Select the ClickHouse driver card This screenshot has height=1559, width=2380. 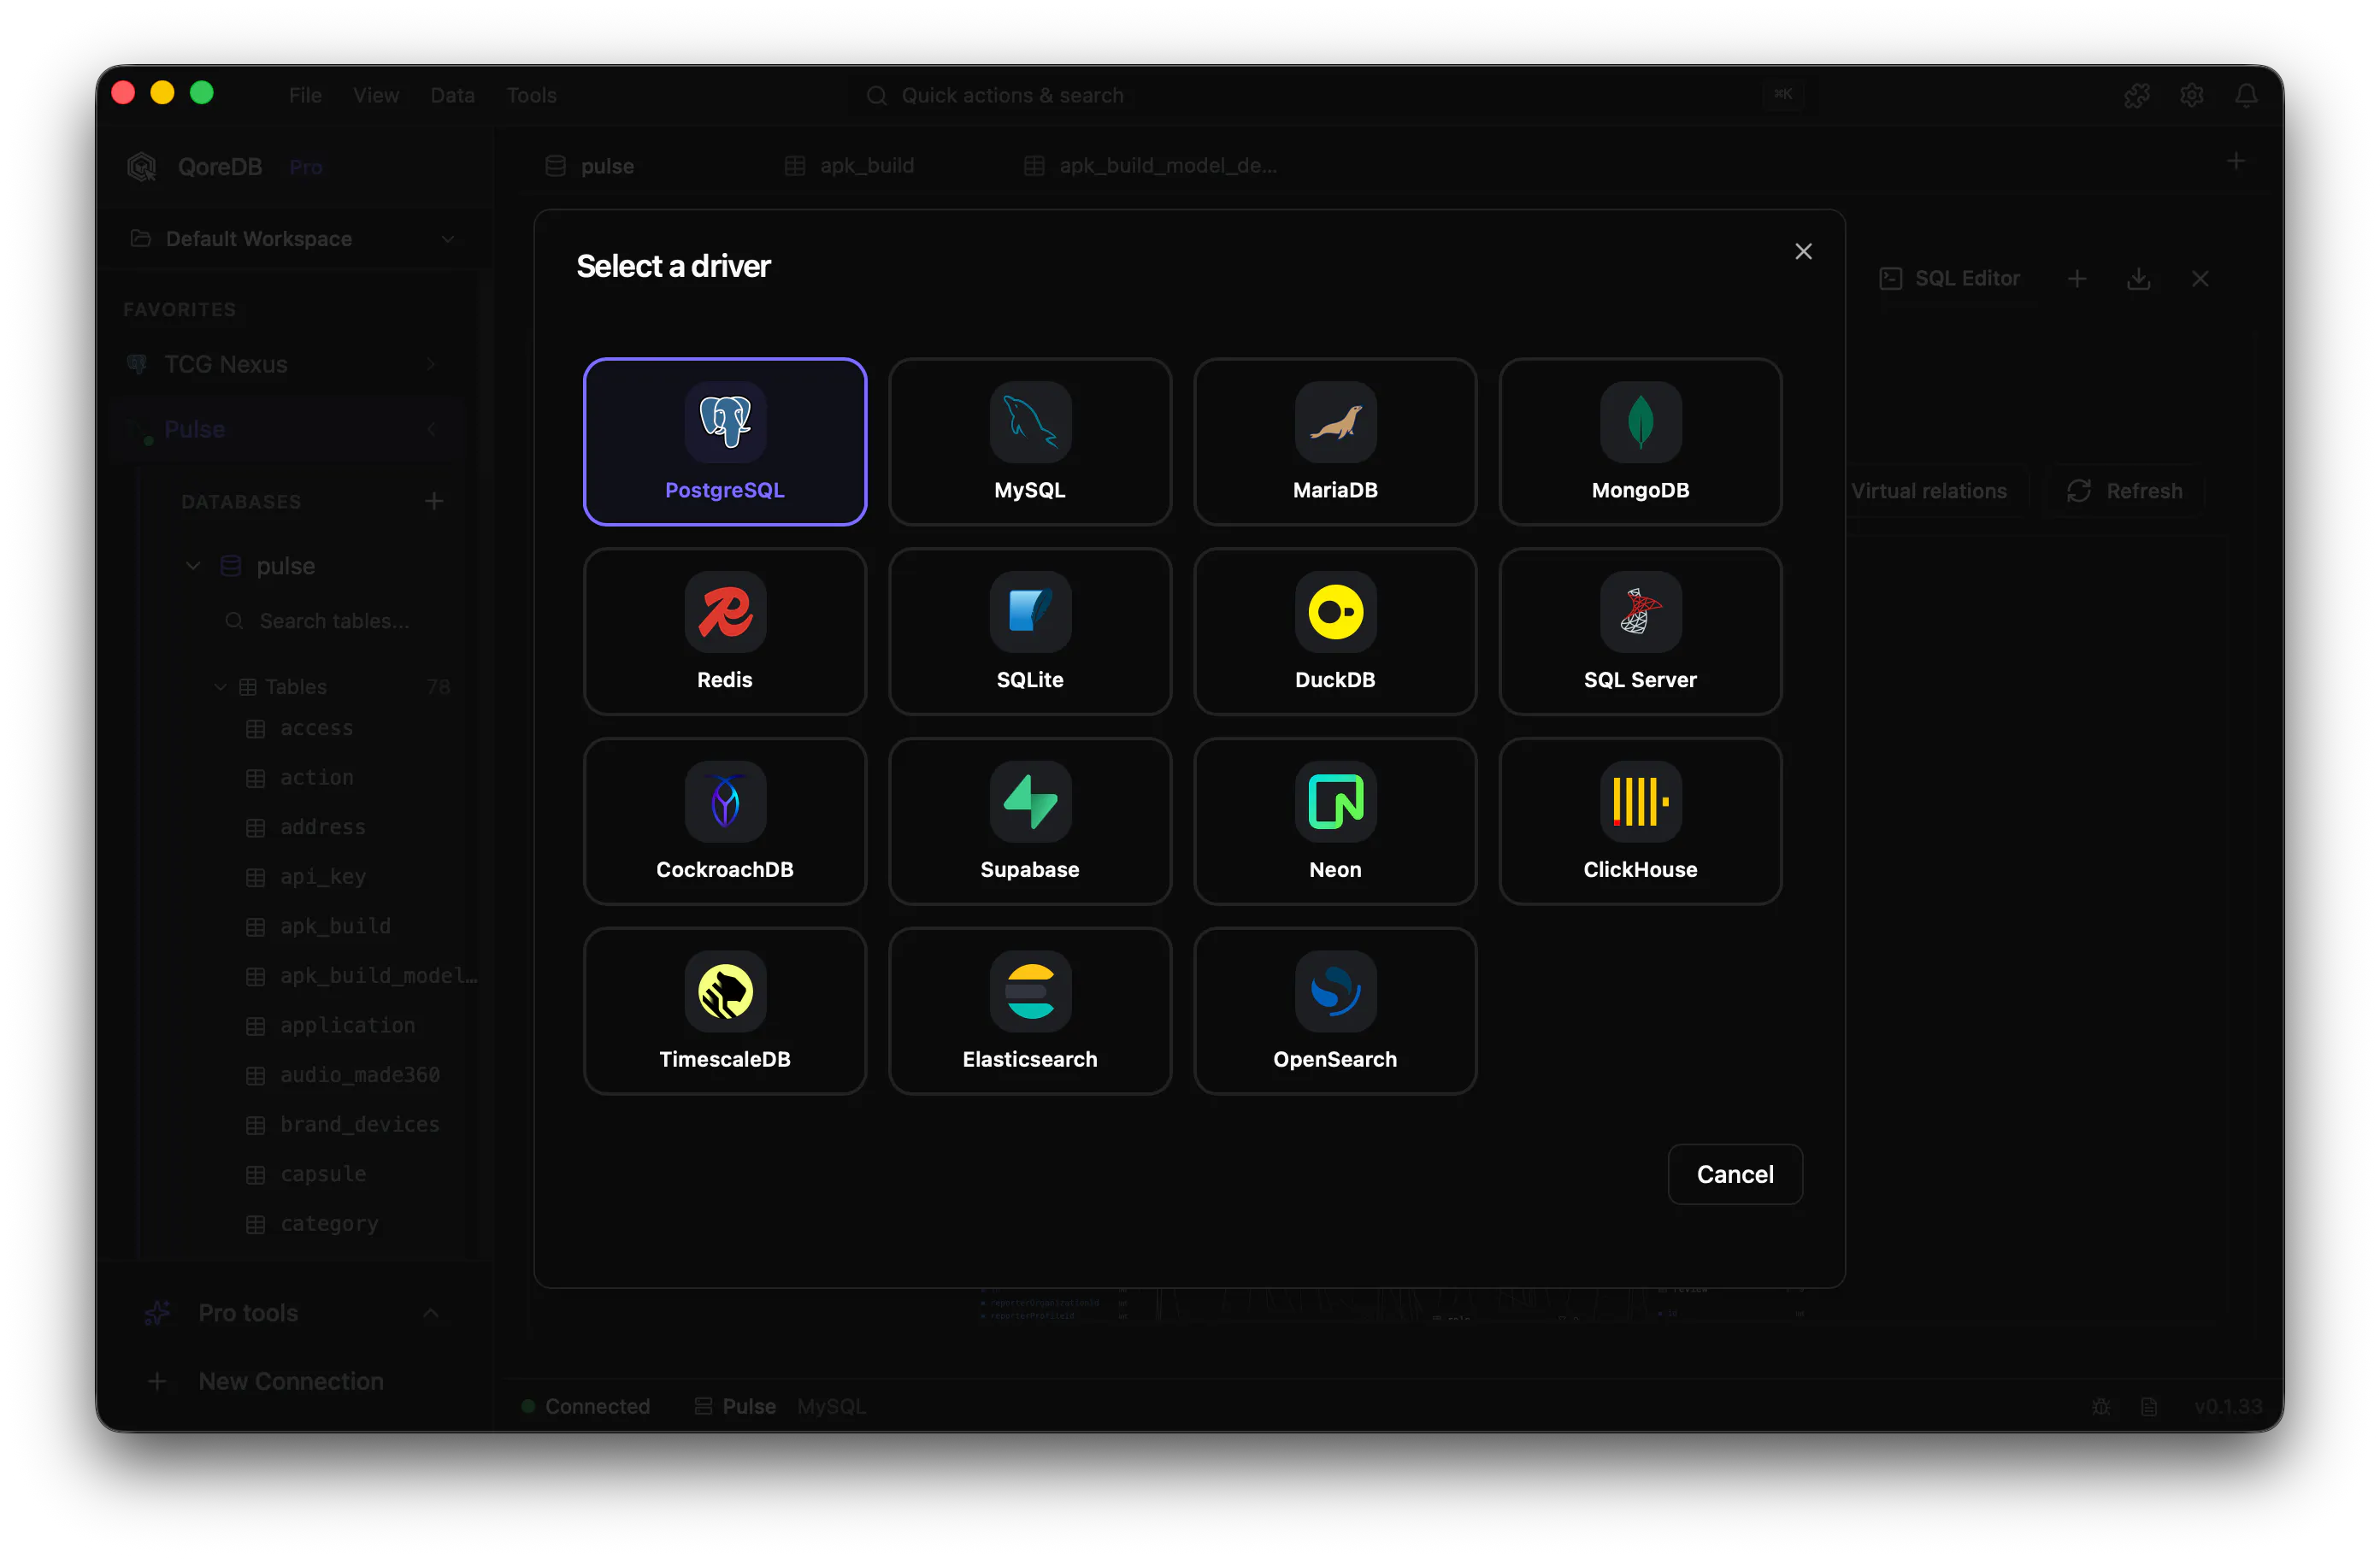coord(1639,821)
